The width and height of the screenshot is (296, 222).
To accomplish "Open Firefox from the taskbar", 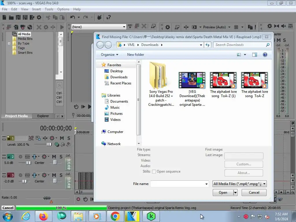I will click(x=44, y=216).
